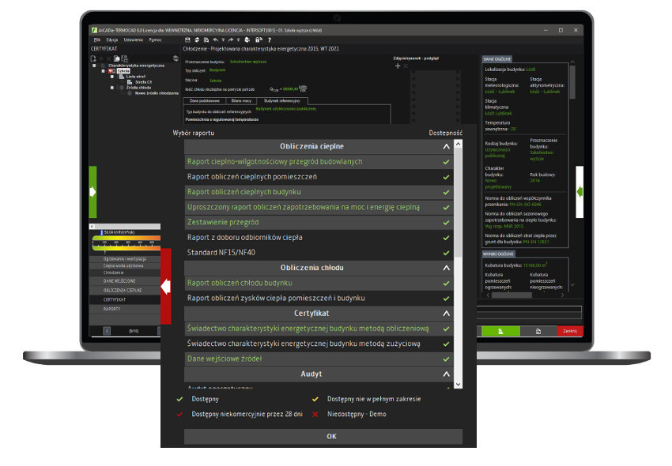Click scroll-down arrow of report list scrollbar
672x466 pixels.
(458, 385)
